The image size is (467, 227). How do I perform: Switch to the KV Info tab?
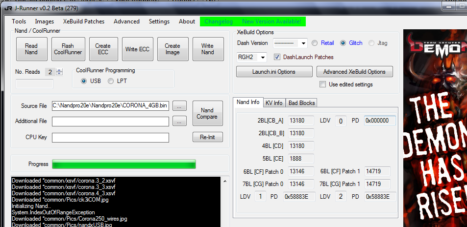[x=273, y=103]
